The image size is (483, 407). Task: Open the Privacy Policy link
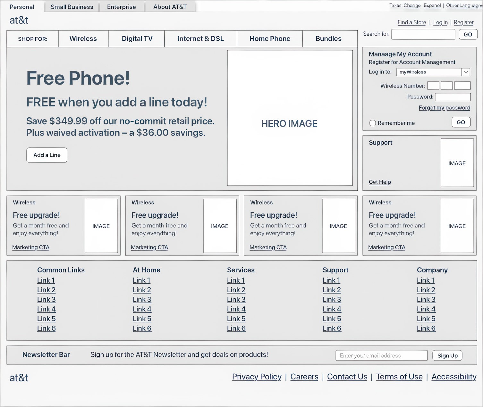coord(257,377)
